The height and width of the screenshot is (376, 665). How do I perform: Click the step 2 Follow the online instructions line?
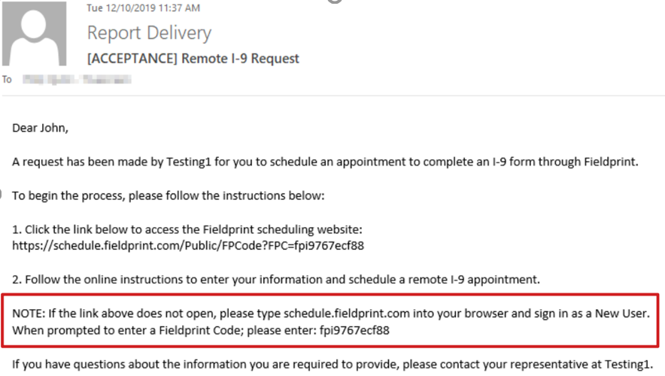tap(276, 280)
